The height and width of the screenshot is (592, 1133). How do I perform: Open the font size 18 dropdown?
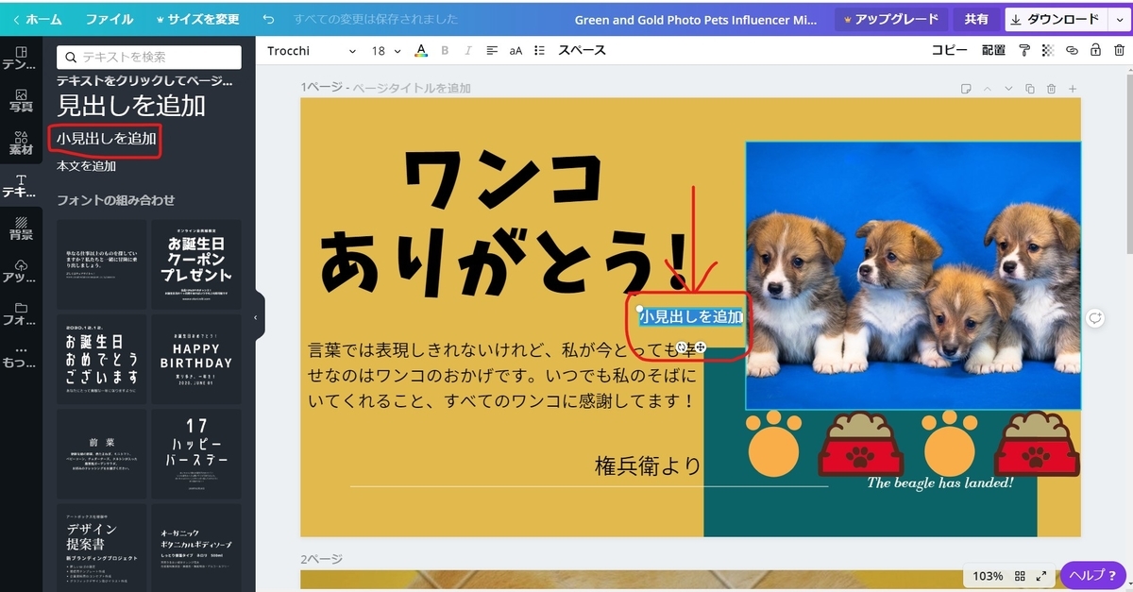[383, 50]
